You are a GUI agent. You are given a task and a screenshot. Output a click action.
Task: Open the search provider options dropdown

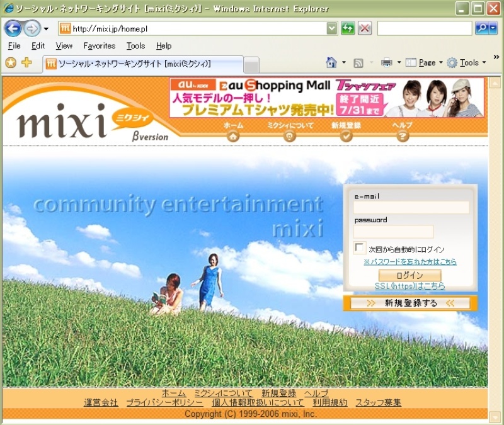click(x=493, y=28)
